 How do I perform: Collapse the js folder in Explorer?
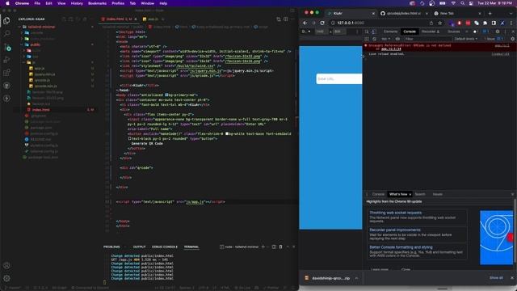point(34,62)
